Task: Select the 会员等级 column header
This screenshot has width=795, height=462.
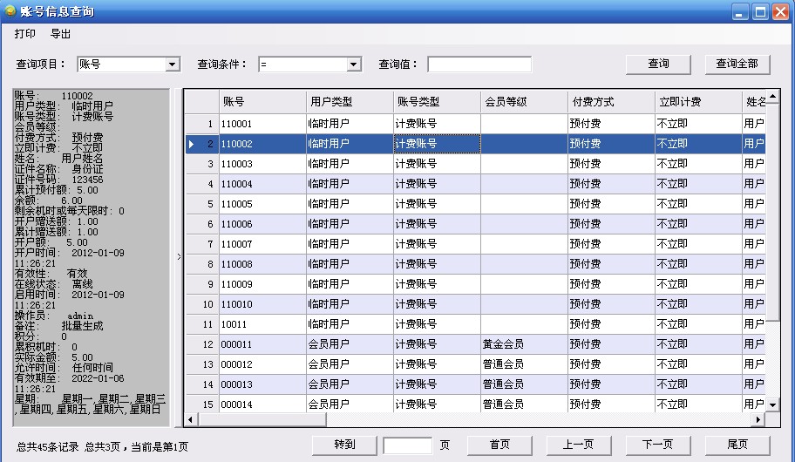Action: (x=524, y=101)
